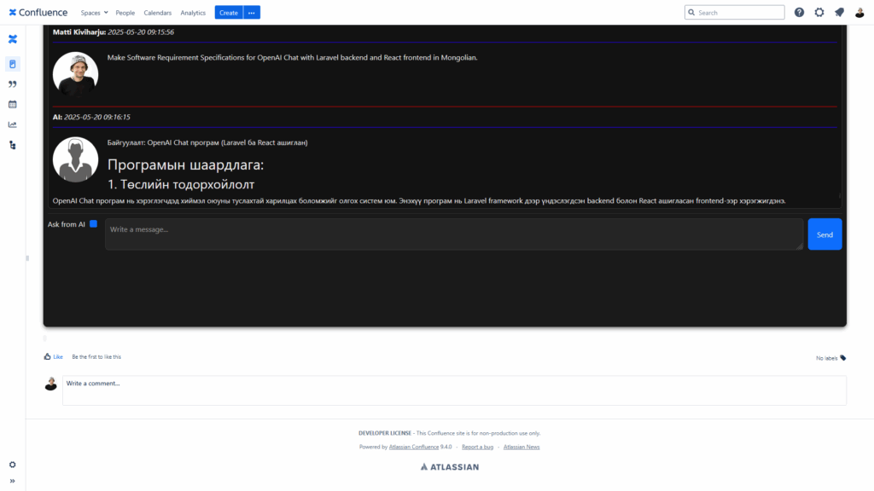The image size is (874, 491).
Task: Click the Like link
Action: [58, 357]
